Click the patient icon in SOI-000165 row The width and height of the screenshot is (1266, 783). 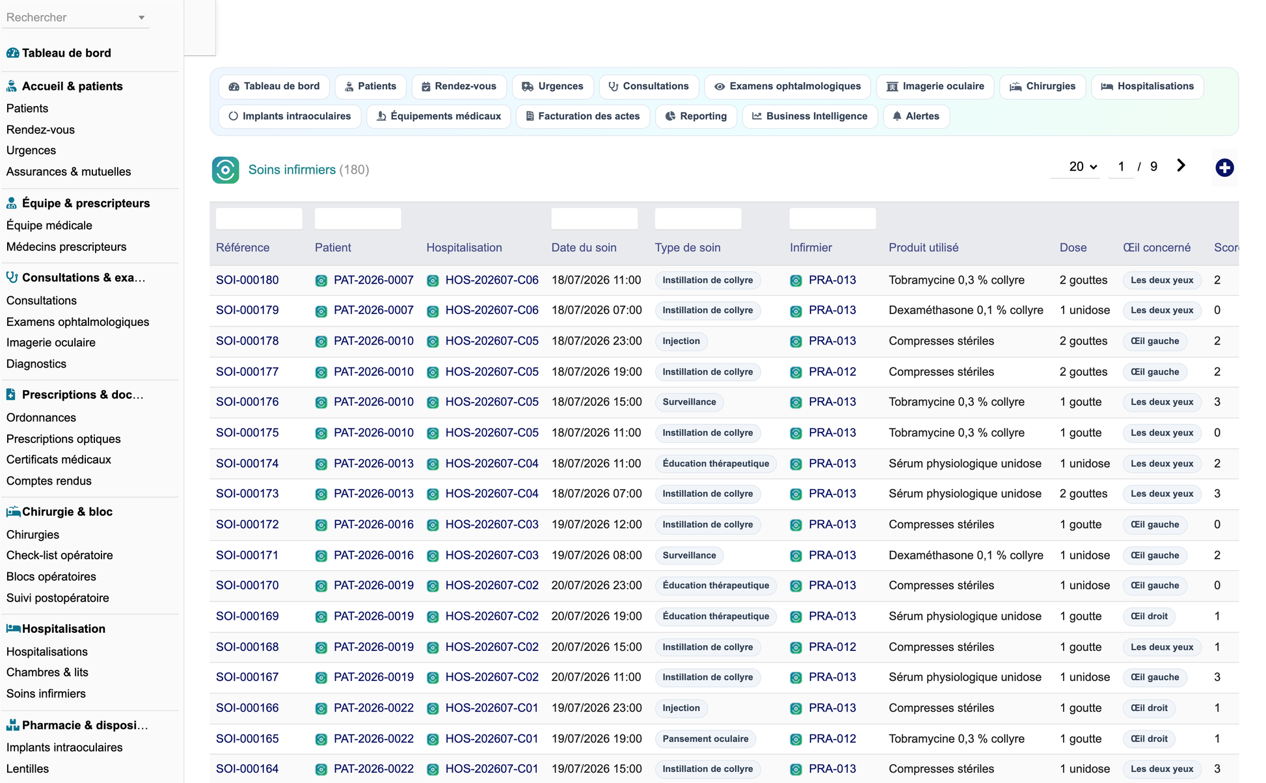(x=321, y=739)
